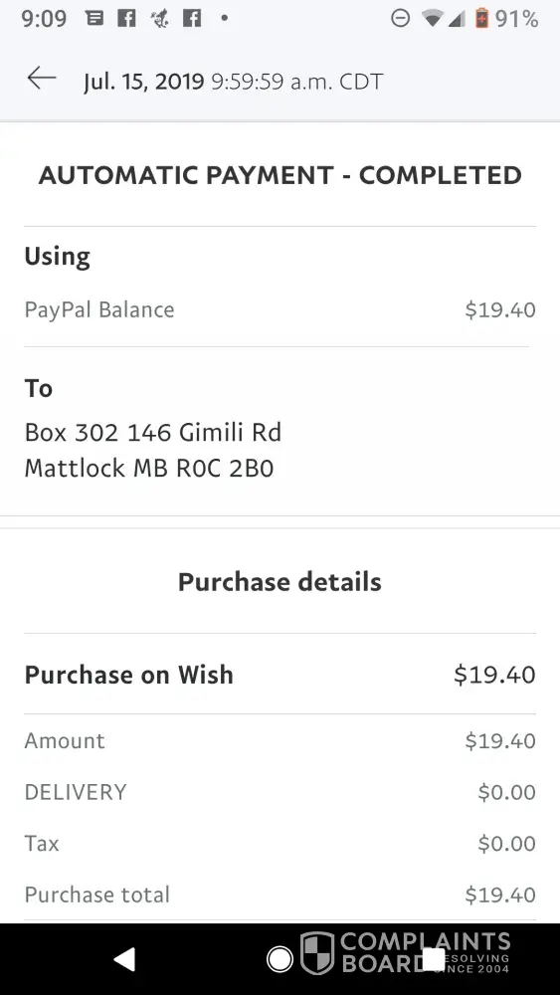Viewport: 560px width, 995px height.
Task: Tap the Purchase on Wish row
Action: (280, 674)
